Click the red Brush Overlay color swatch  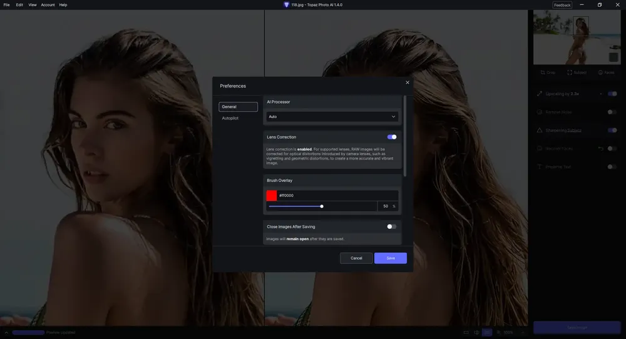pyautogui.click(x=272, y=195)
